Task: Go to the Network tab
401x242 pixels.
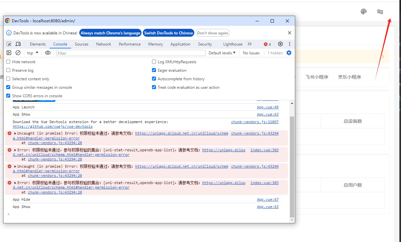Action: click(x=104, y=44)
